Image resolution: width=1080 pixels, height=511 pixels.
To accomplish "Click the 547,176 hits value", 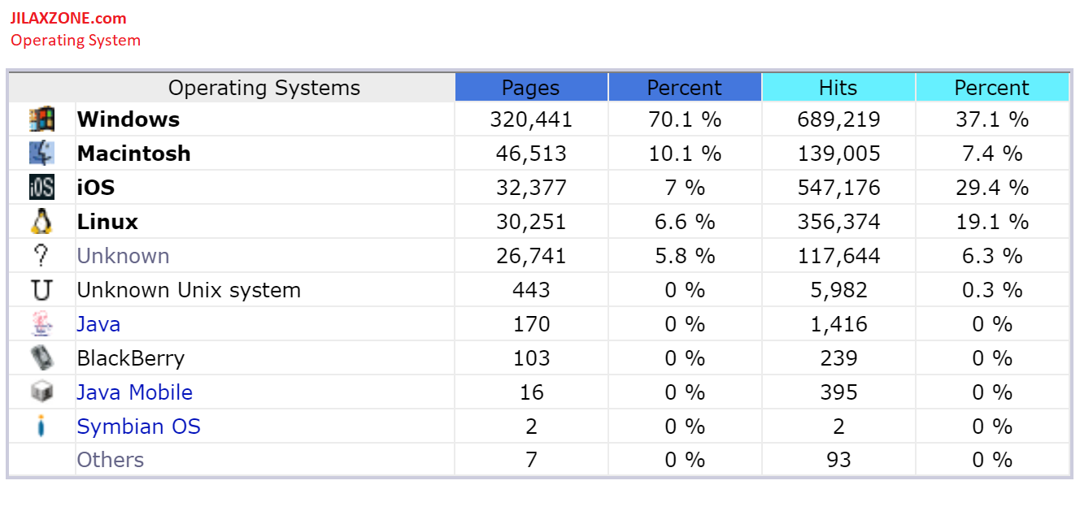I will pyautogui.click(x=838, y=188).
